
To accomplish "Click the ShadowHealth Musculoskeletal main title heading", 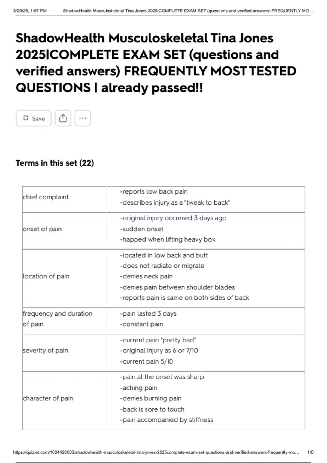I will coord(156,63).
